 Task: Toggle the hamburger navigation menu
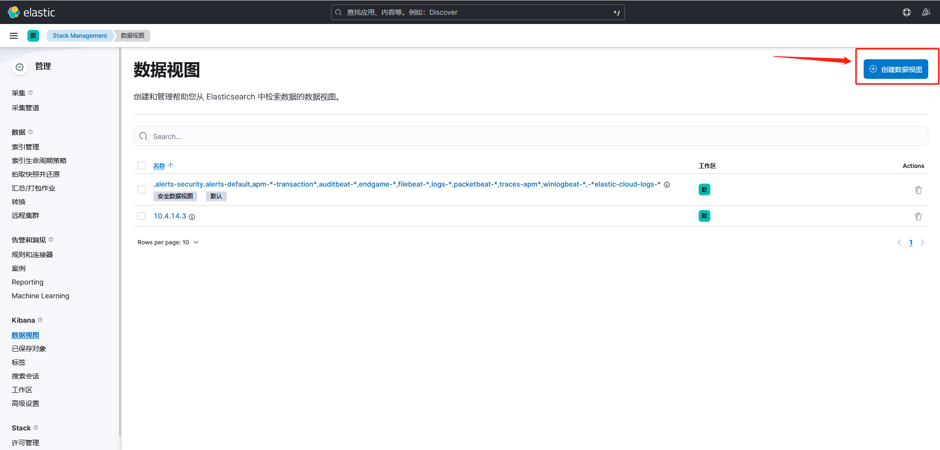point(14,36)
